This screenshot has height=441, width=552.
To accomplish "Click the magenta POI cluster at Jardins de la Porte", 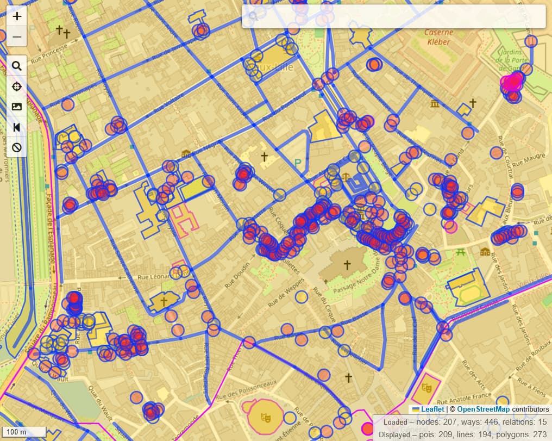I will 512,83.
